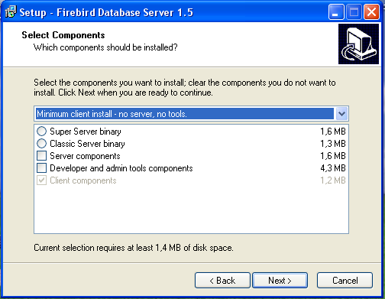385x299 pixels.
Task: Click the 4,3 MB size entry
Action: (x=333, y=168)
